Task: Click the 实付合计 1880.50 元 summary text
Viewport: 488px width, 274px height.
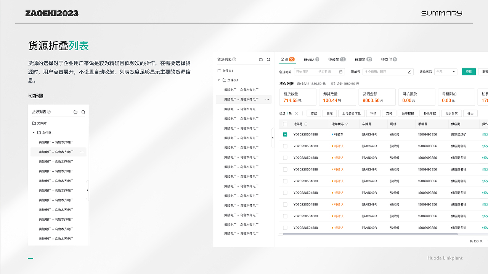Action: click(x=345, y=84)
